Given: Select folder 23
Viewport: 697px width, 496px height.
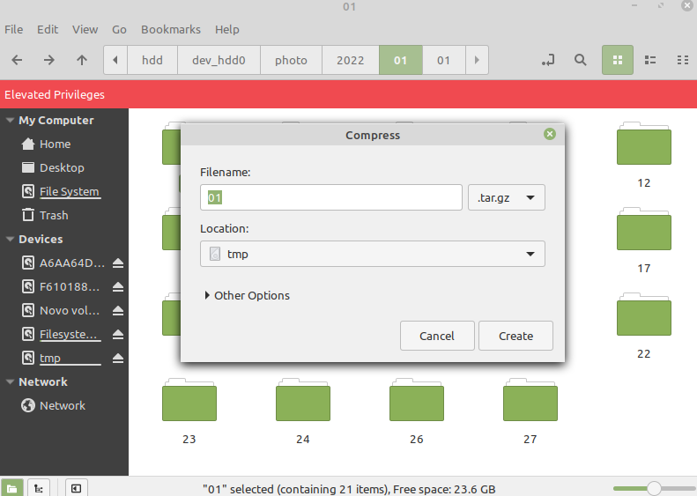Looking at the screenshot, I should pos(189,411).
